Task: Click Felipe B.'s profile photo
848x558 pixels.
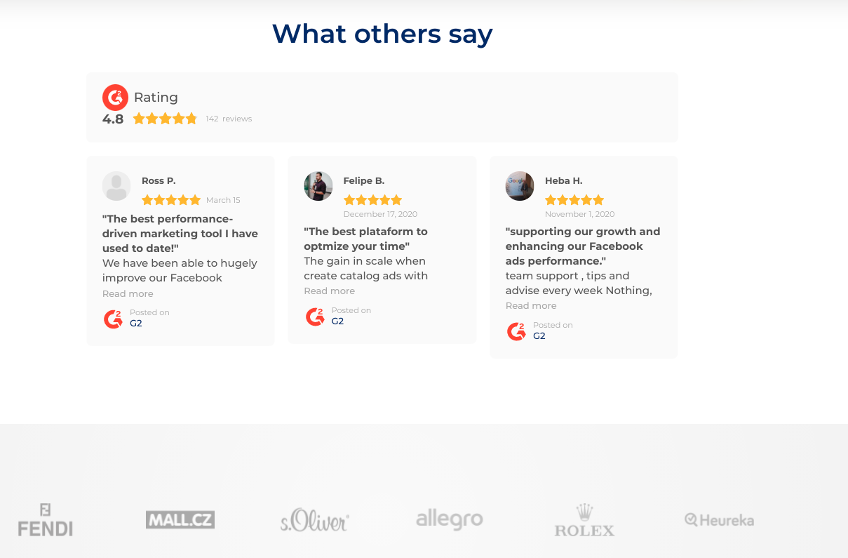Action: (x=318, y=186)
